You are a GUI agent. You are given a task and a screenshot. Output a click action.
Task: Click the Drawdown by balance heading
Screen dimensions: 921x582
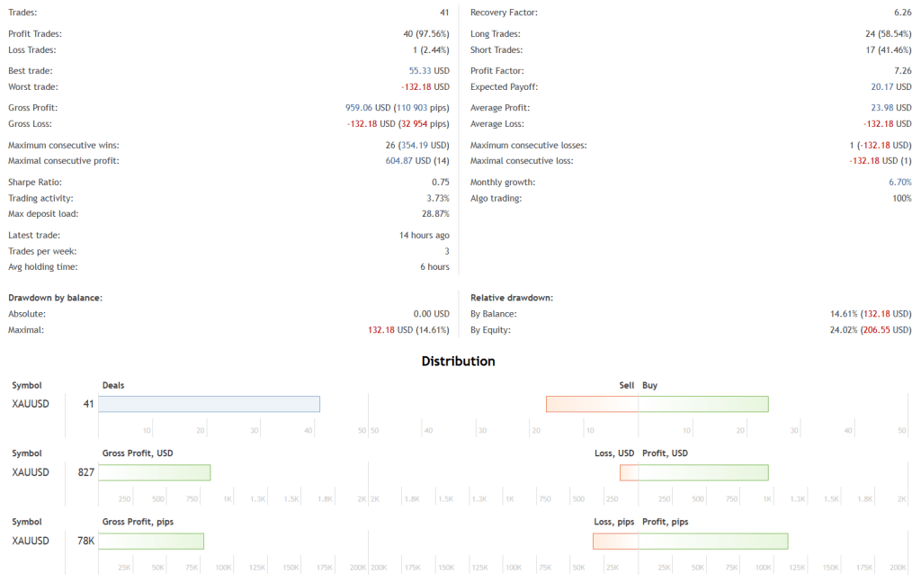click(x=55, y=297)
